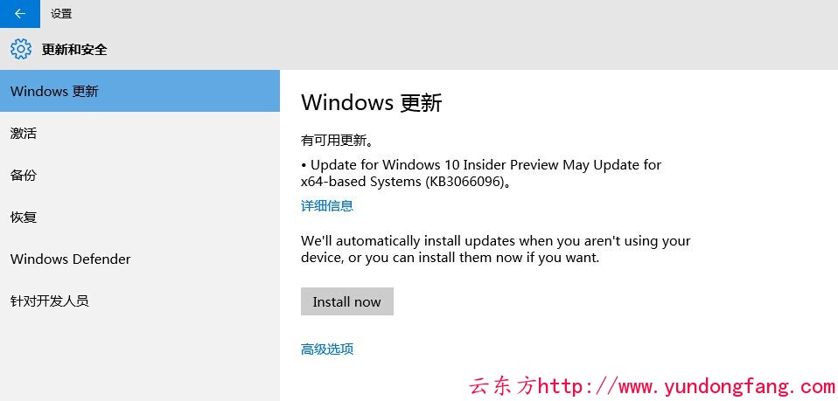Click the gear icon beside 更新和安全
Image resolution: width=838 pixels, height=401 pixels.
[21, 49]
